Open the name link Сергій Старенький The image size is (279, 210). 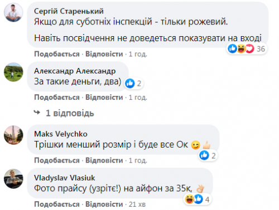[69, 11]
